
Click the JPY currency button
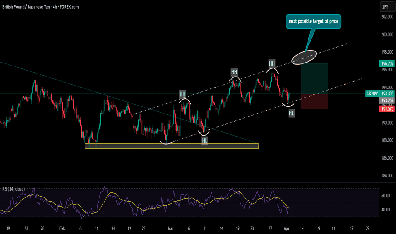pyautogui.click(x=387, y=7)
